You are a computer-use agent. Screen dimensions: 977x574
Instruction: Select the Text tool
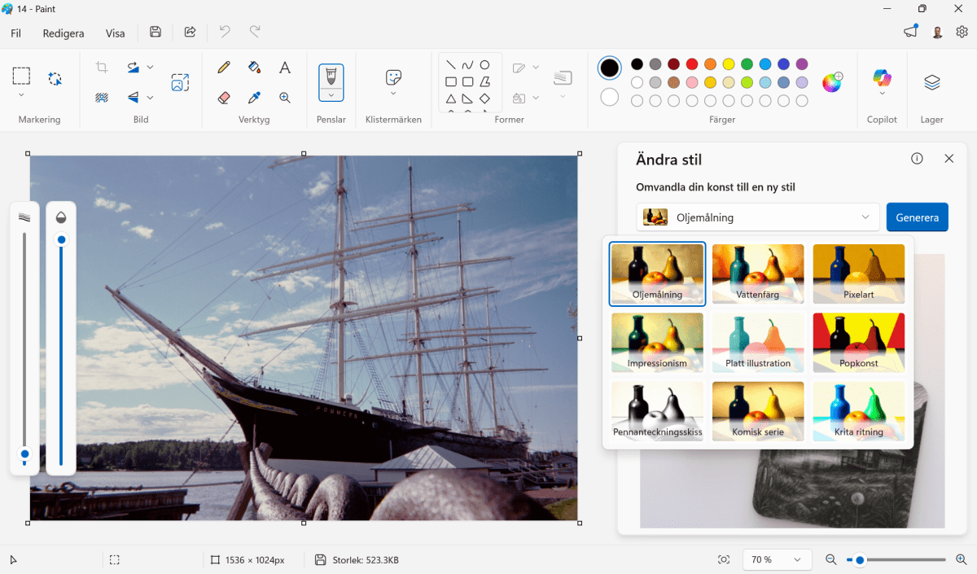285,68
